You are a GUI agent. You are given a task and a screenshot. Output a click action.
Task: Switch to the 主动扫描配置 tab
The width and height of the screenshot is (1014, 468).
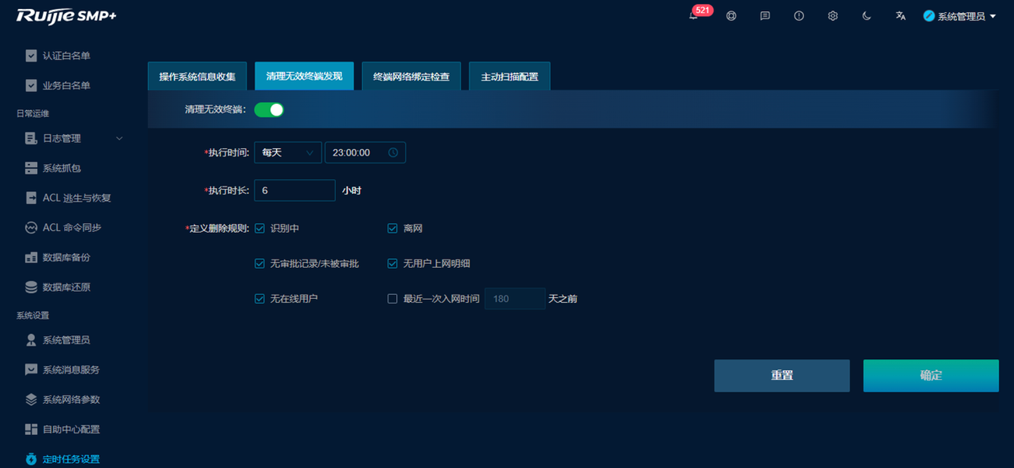[510, 76]
